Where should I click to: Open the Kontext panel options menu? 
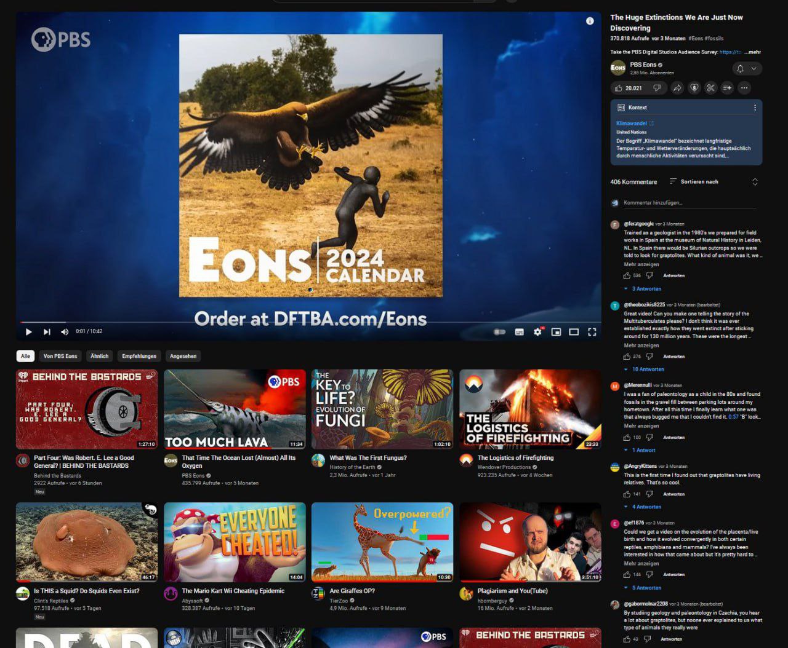[x=755, y=108]
